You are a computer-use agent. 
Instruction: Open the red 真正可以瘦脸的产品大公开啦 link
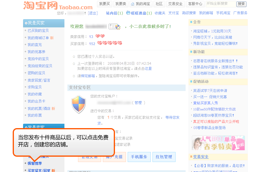216,122
